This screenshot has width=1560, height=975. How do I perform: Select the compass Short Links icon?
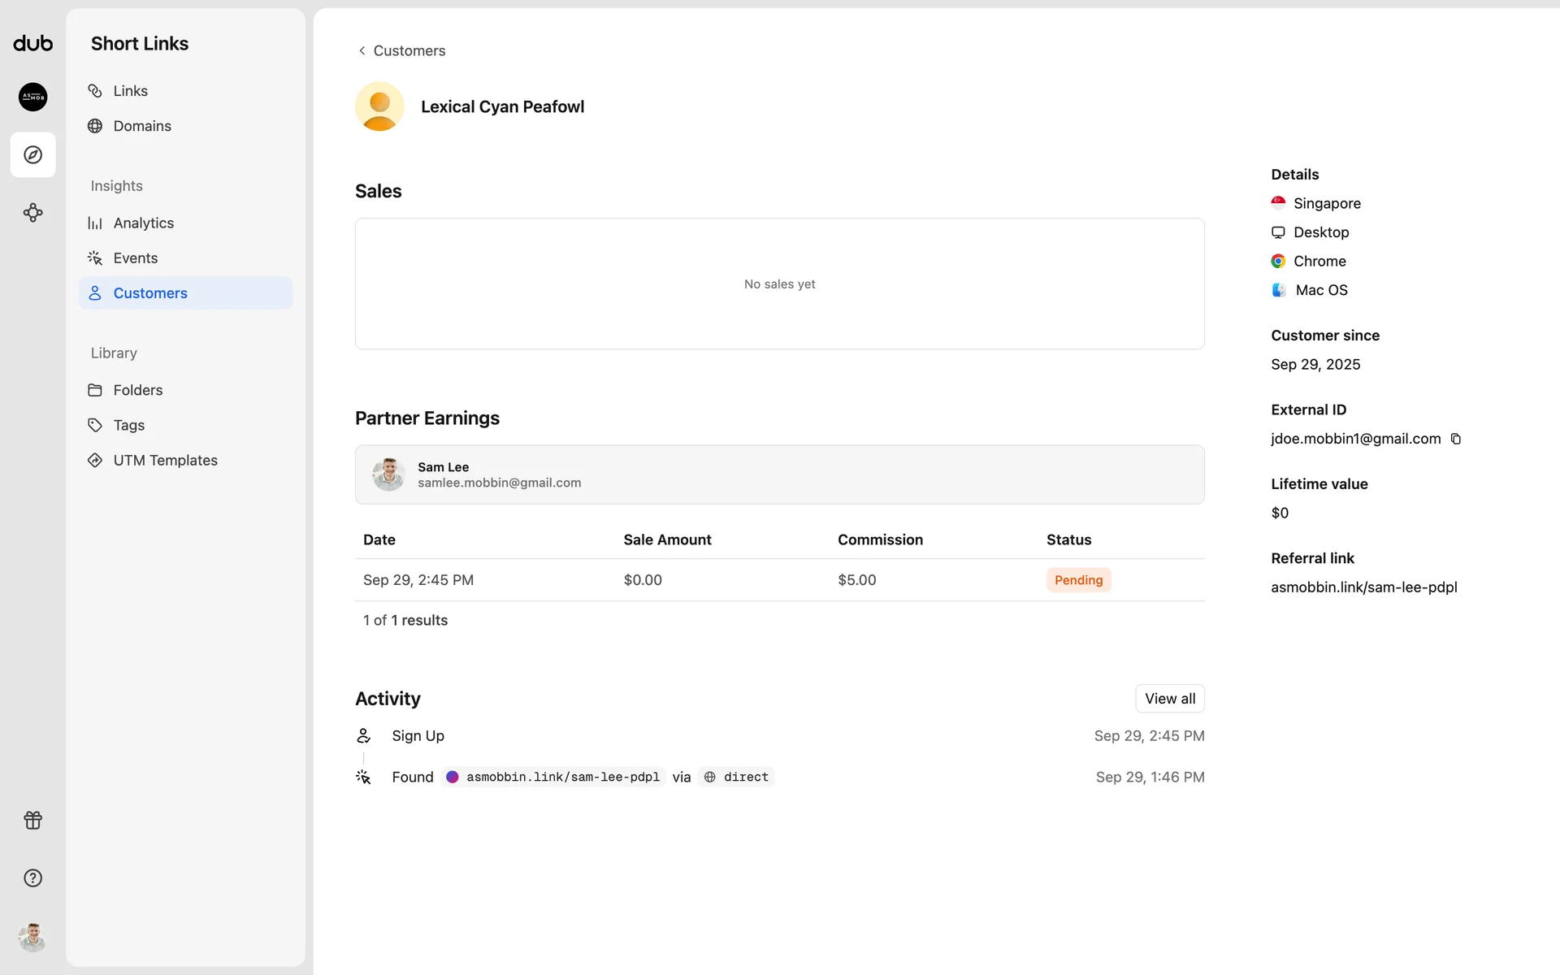[32, 154]
